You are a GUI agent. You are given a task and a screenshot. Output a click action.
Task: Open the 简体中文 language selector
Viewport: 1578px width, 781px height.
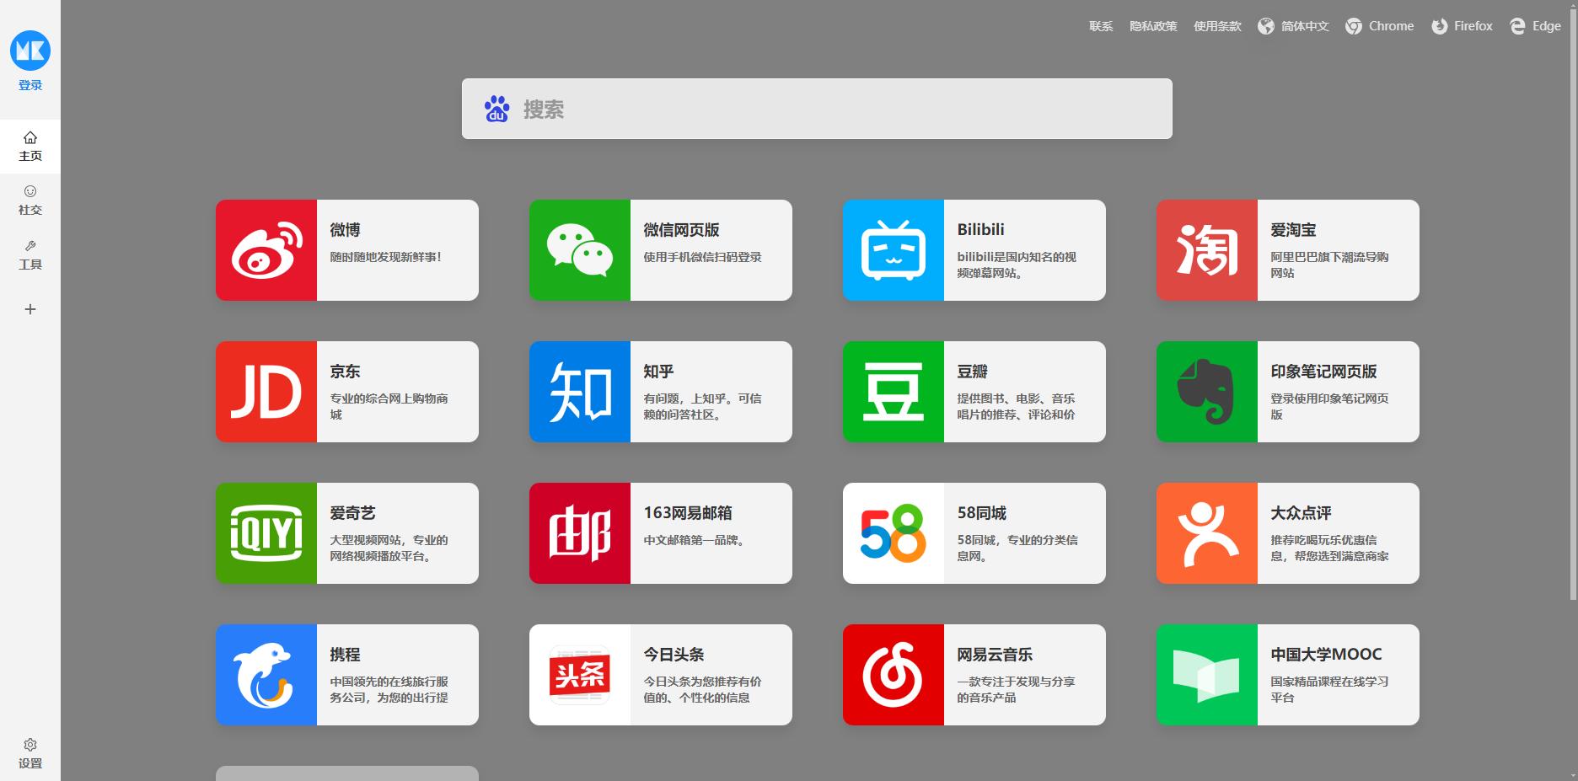point(1293,26)
